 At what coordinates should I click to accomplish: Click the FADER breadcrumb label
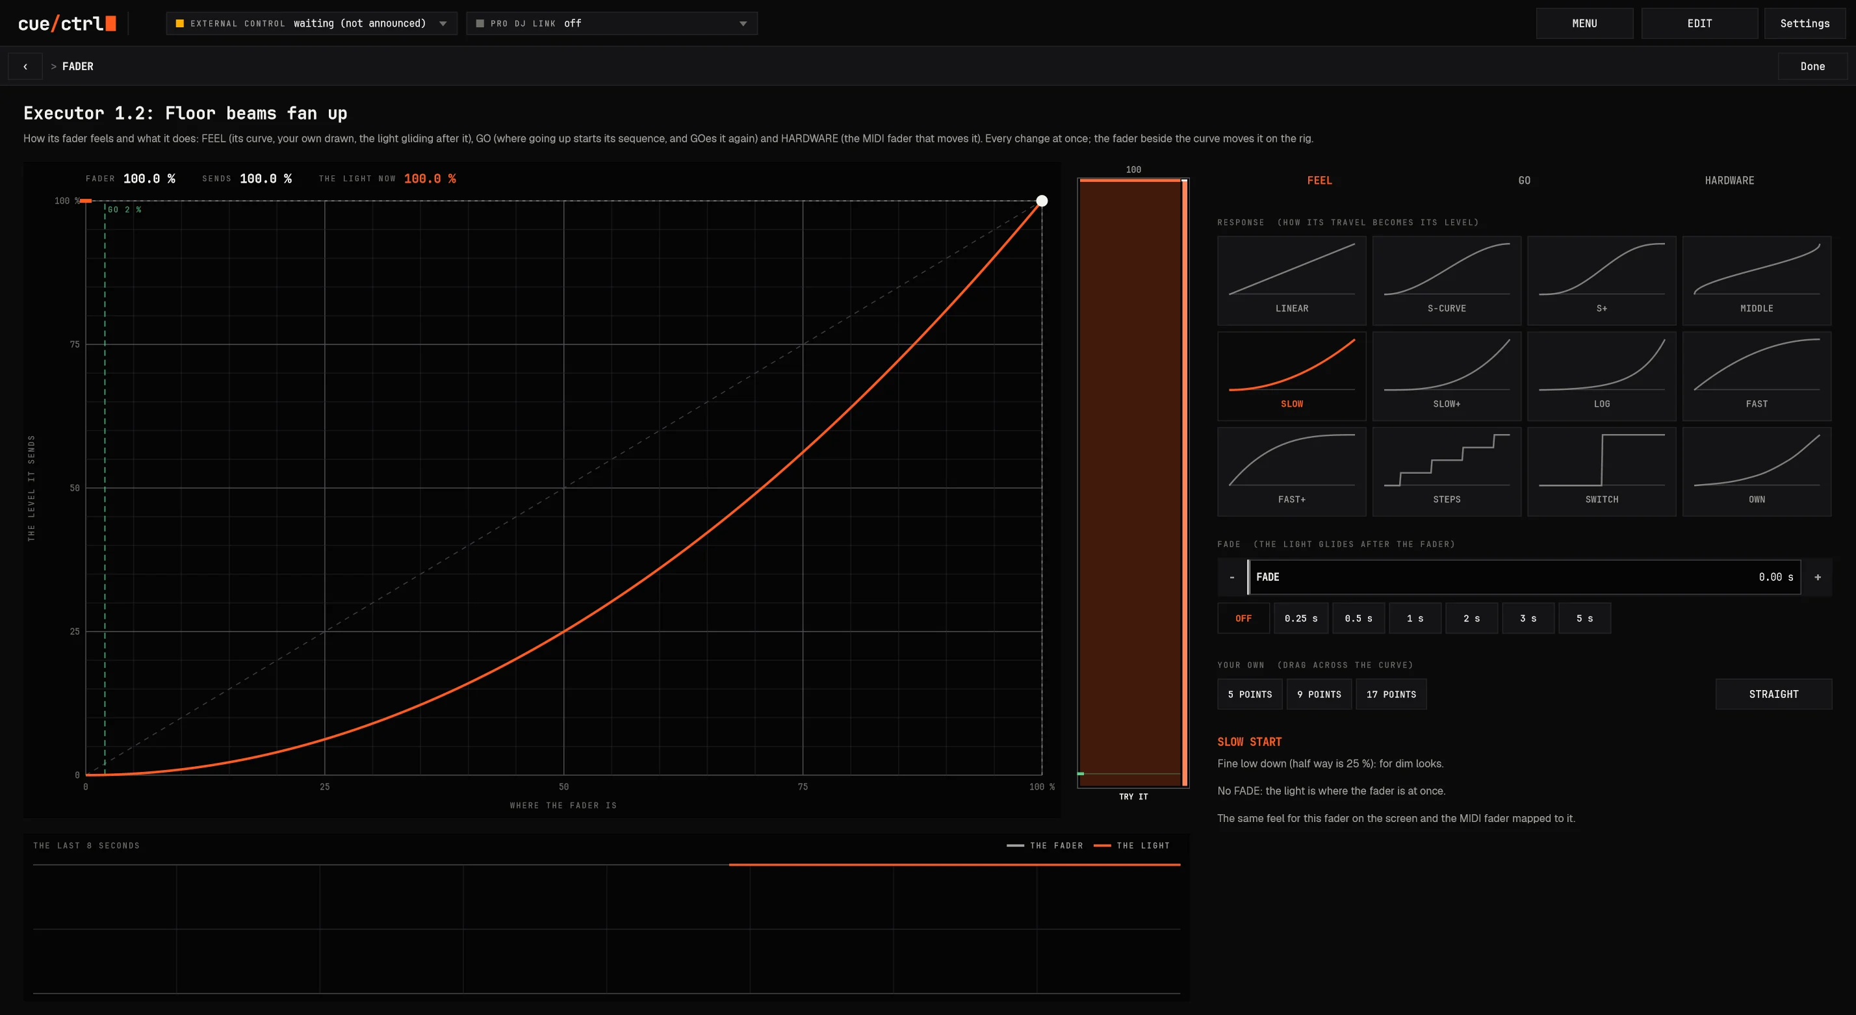78,66
